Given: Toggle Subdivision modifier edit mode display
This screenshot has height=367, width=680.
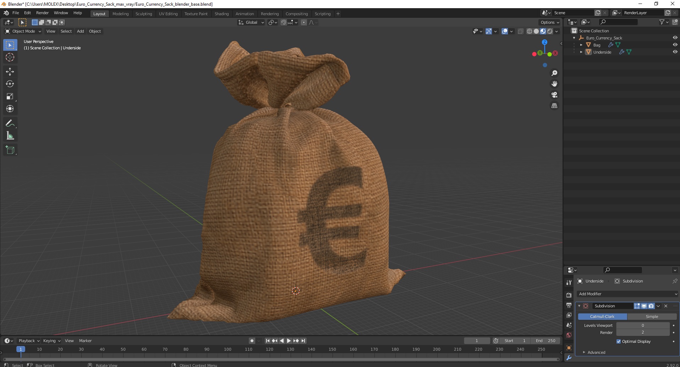Looking at the screenshot, I should 637,306.
